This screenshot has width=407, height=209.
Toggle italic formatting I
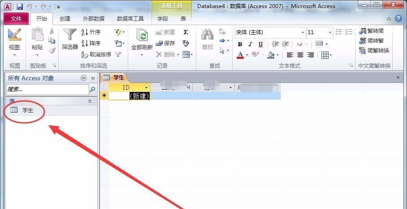tap(250, 44)
